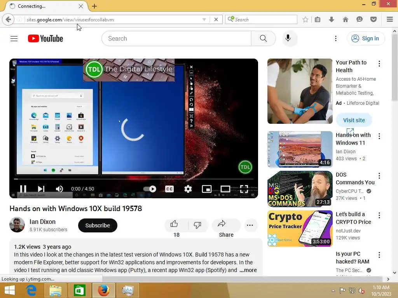Mute the video volume speaker icon
Image resolution: width=398 pixels, height=298 pixels.
click(59, 189)
